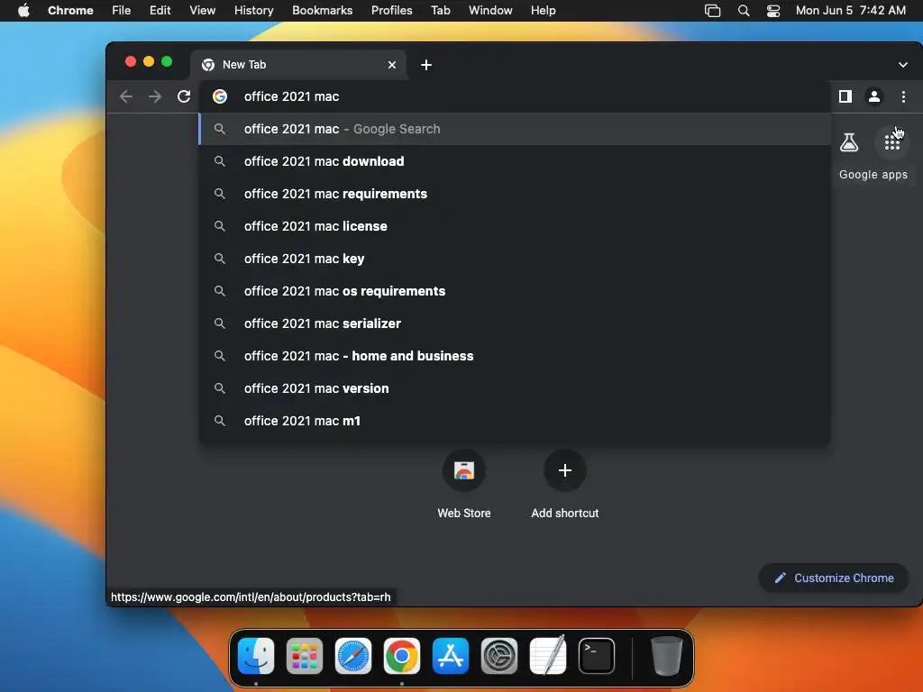This screenshot has width=923, height=692.
Task: Open a new tab with plus button
Action: 426,65
